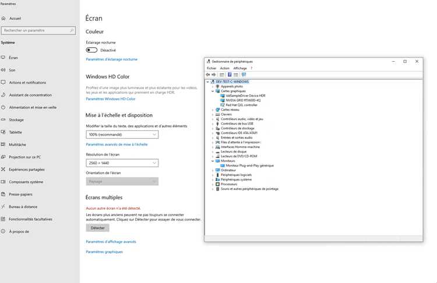Collapse the Cartes graphiques node
Image resolution: width=437 pixels, height=283 pixels.
click(213, 91)
